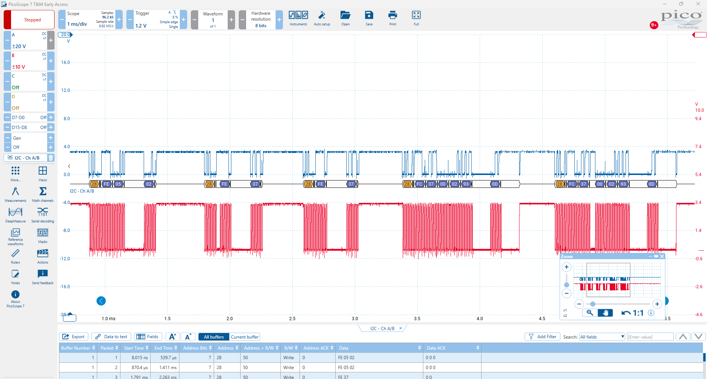The width and height of the screenshot is (707, 379).
Task: Open Math channels
Action: pos(43,194)
